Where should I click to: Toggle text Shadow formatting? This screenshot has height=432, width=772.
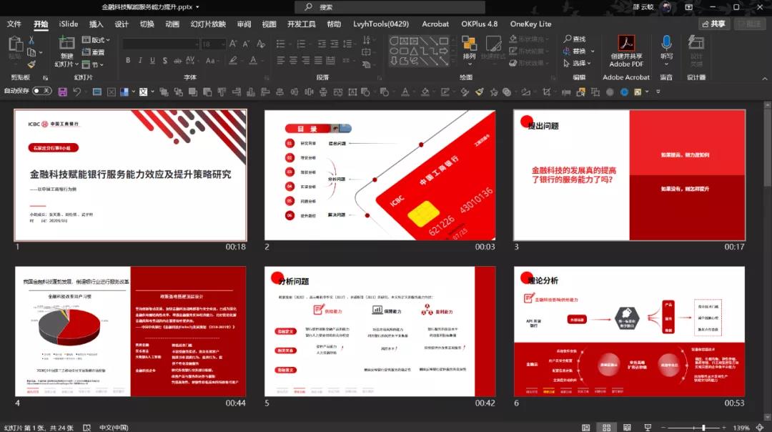pyautogui.click(x=165, y=61)
